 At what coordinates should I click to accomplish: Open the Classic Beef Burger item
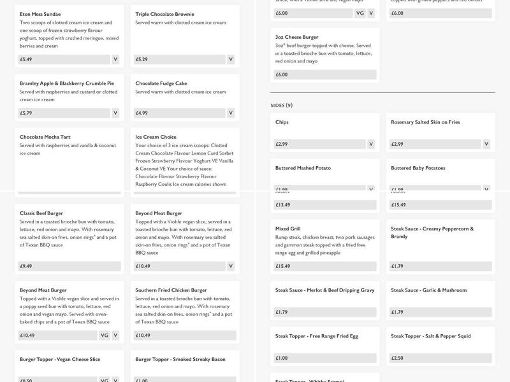pos(41,213)
